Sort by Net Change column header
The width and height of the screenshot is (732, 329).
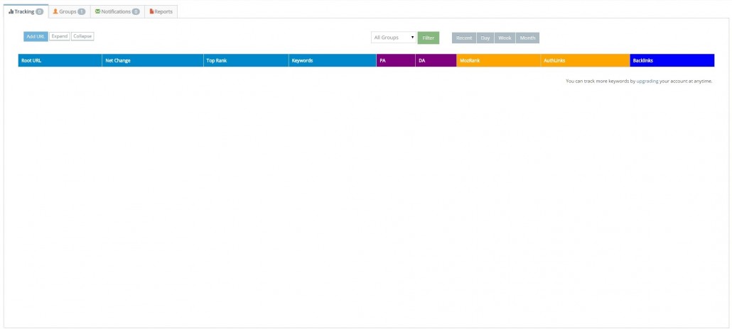point(118,60)
